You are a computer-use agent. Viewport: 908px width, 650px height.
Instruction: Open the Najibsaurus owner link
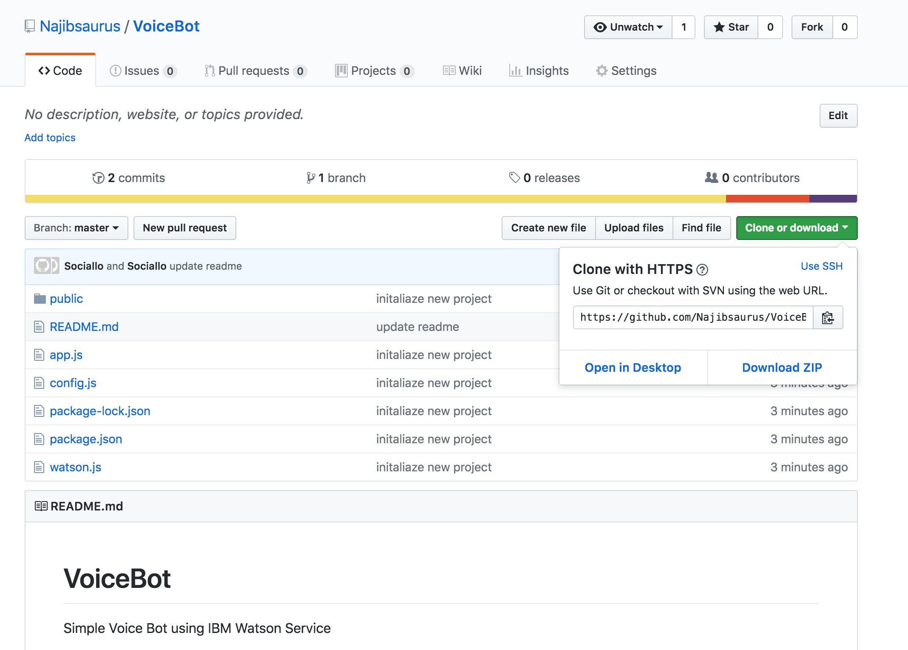[x=80, y=26]
